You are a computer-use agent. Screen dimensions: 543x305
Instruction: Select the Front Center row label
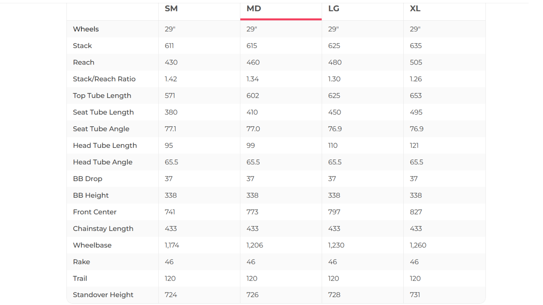point(95,212)
